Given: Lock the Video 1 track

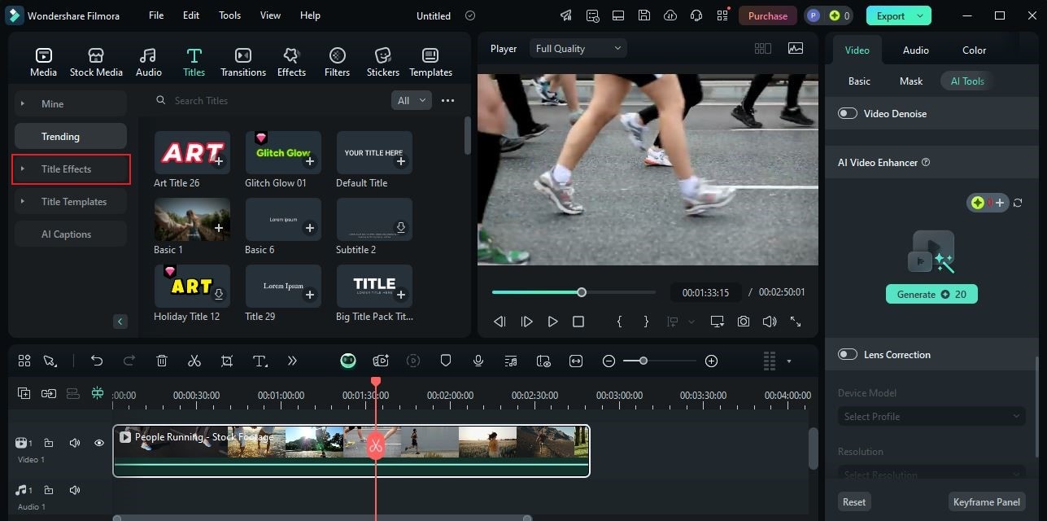Looking at the screenshot, I should (49, 443).
